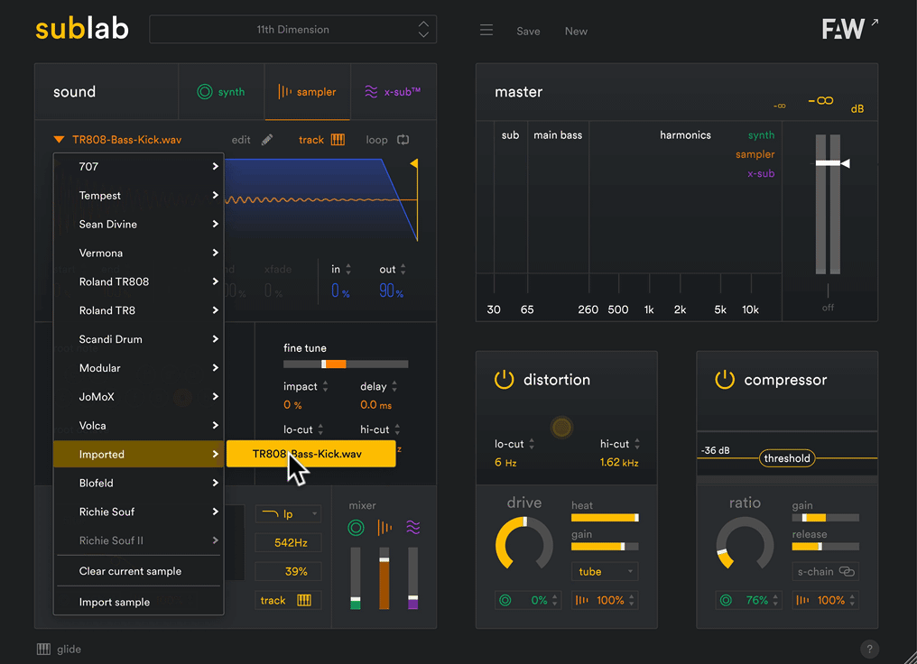
Task: Select TR808-Bass-Kick.wav from the Imported submenu
Action: tap(311, 454)
